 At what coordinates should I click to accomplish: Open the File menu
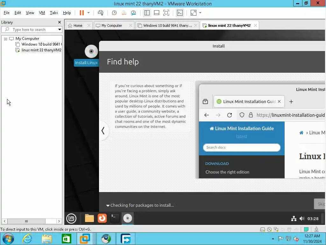click(6, 13)
